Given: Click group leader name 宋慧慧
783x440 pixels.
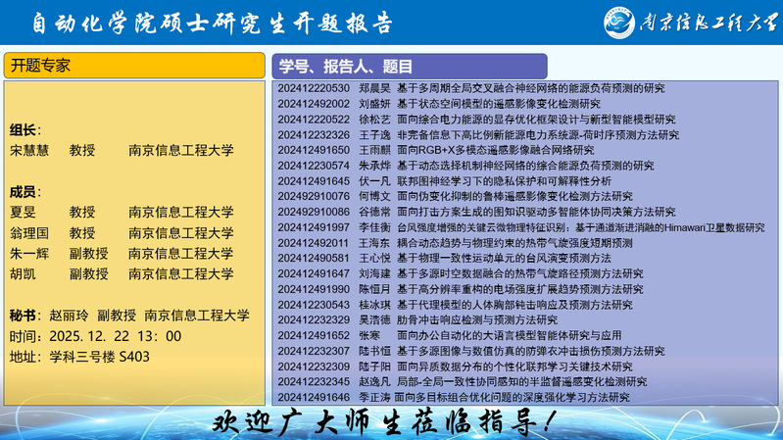Looking at the screenshot, I should click(x=28, y=151).
